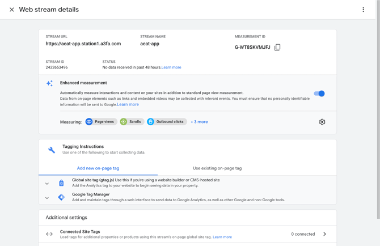
Task: Open the three-dot more options menu
Action: pos(363,10)
